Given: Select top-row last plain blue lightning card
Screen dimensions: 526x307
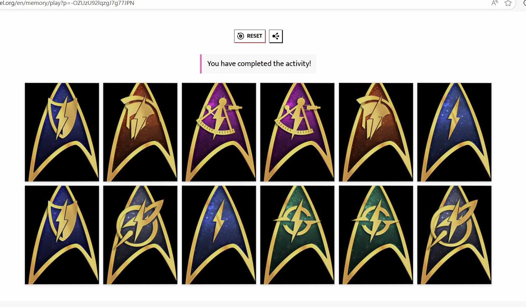Looking at the screenshot, I should pyautogui.click(x=454, y=132).
